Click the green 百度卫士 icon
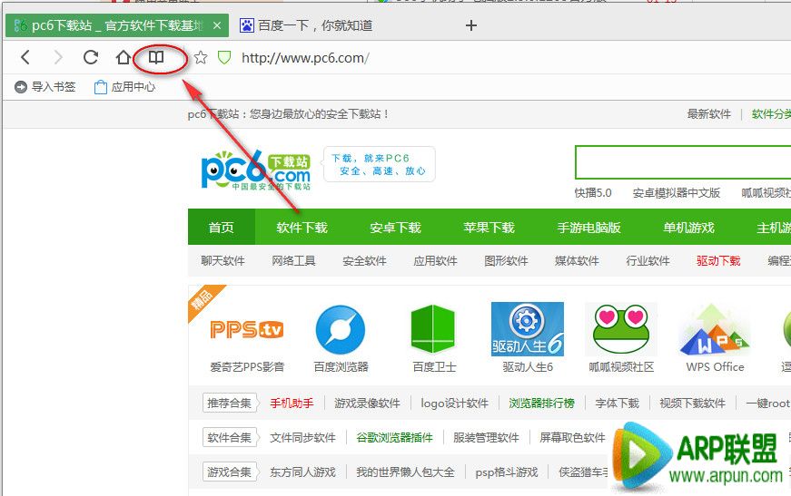The image size is (791, 496). click(433, 329)
